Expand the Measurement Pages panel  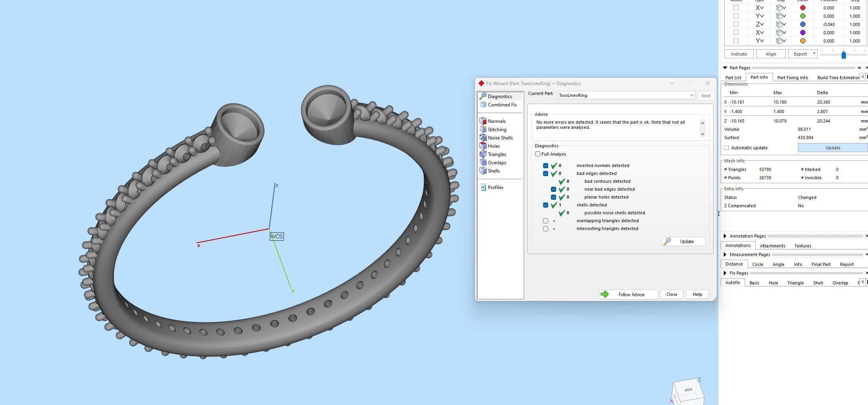725,255
